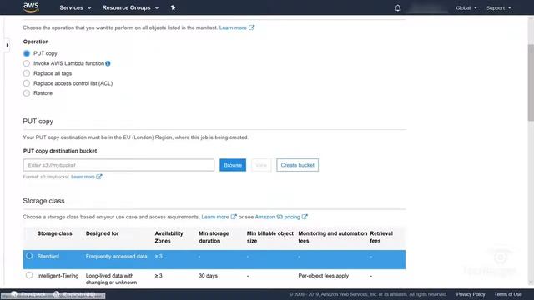
Task: Click the 'Per-object fees apply' cell
Action: tap(324, 276)
